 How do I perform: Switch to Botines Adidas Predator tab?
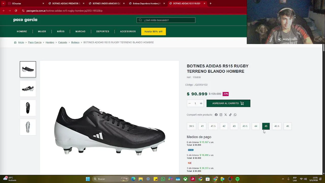click(66, 4)
